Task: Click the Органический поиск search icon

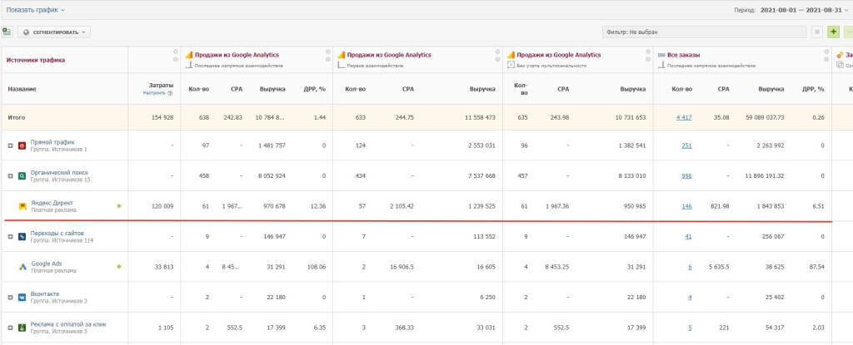Action: pos(22,175)
